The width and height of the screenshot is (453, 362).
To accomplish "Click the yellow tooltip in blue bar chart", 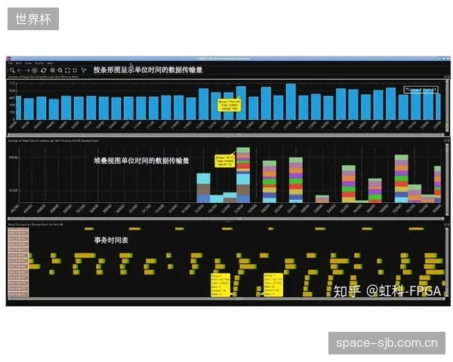I will 229,106.
